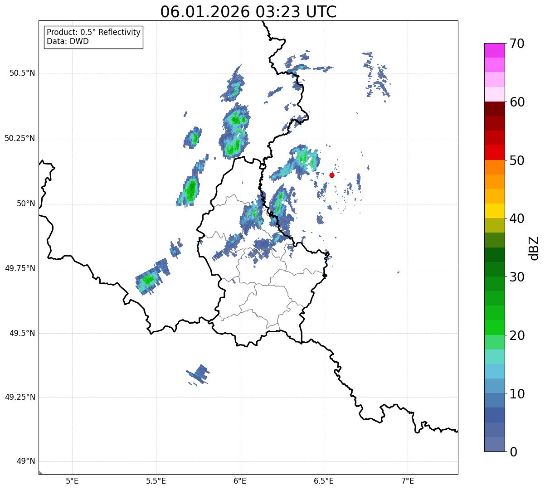Pick the yellow colorbar swatch above 40
Screen dimensions: 545x490
coord(494,211)
